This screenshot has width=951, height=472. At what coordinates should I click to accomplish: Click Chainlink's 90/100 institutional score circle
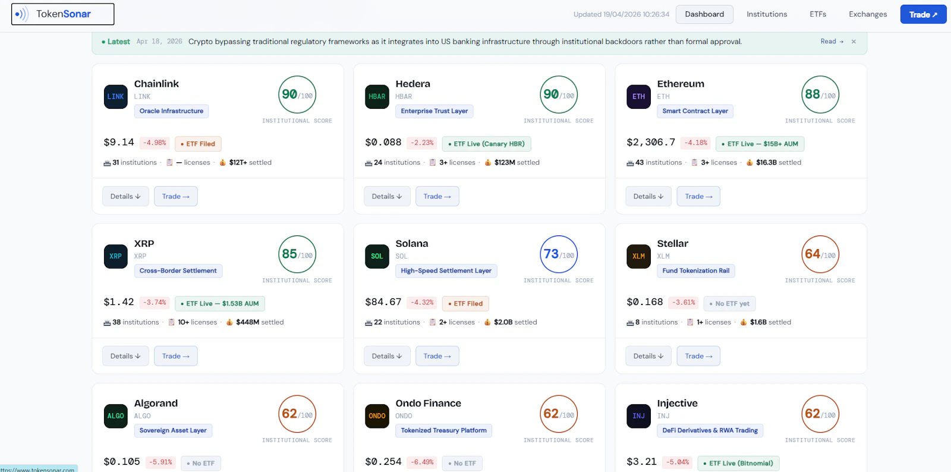[297, 95]
